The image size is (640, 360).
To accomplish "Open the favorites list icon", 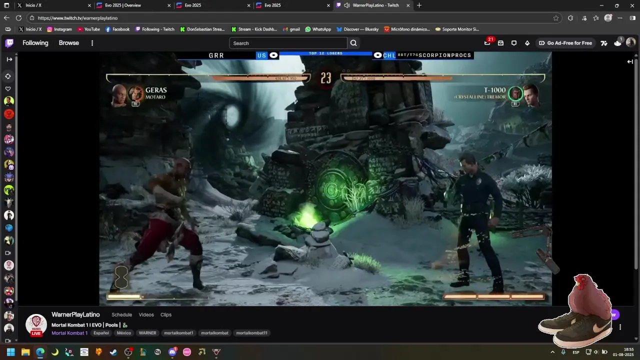I will point(596,18).
